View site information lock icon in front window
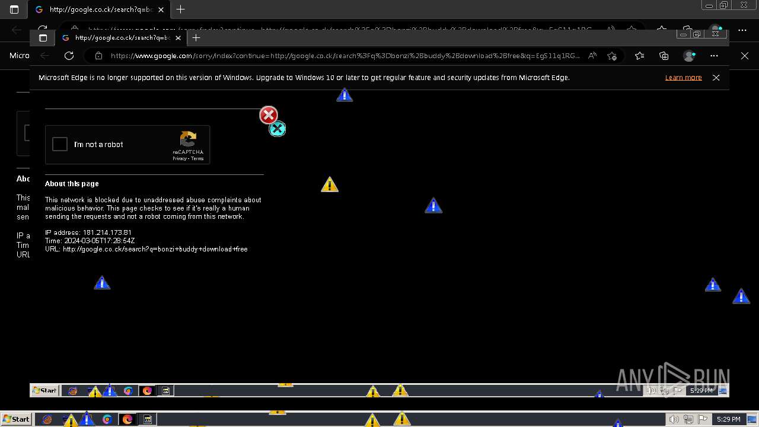The image size is (759, 427). coord(98,56)
